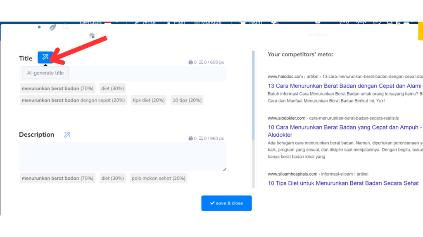Click inside the Description text area

[122, 156]
